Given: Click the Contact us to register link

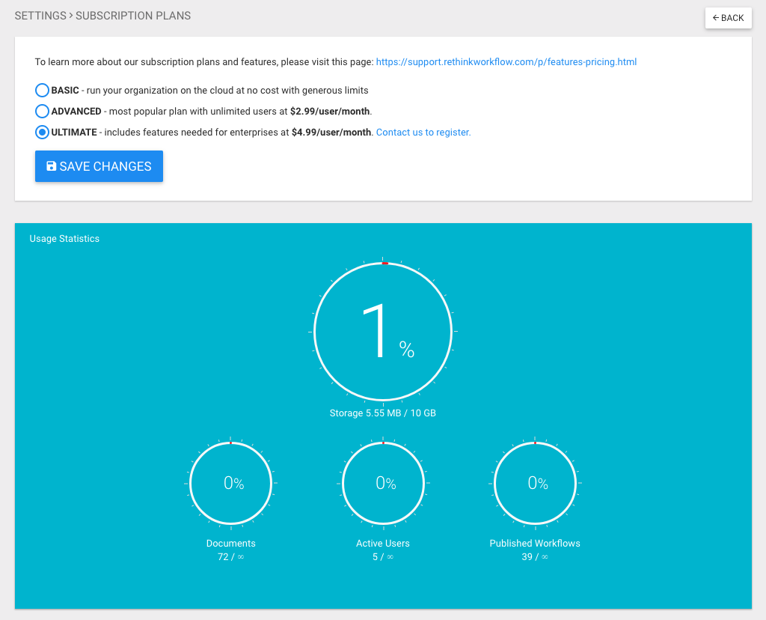Looking at the screenshot, I should tap(423, 132).
